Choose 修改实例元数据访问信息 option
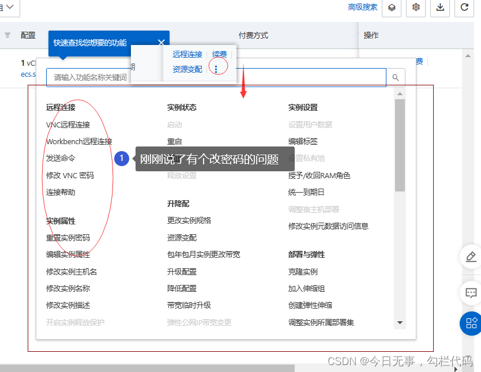 (x=328, y=226)
